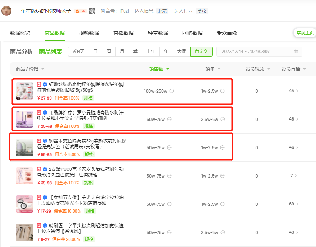Expand 69 live streams for 美诺 row
This screenshot has width=316, height=247.
tap(293, 204)
